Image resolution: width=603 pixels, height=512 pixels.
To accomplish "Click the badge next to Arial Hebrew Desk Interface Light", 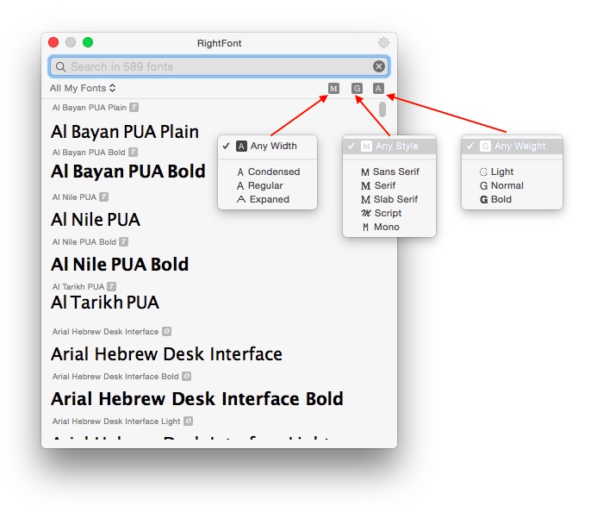I will click(188, 421).
